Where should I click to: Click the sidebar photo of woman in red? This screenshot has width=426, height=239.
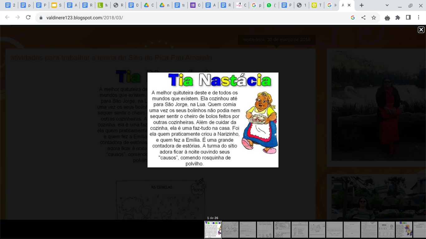tap(379, 106)
